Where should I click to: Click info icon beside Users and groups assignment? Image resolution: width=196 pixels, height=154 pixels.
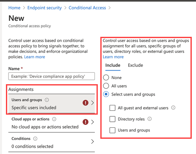point(47,100)
